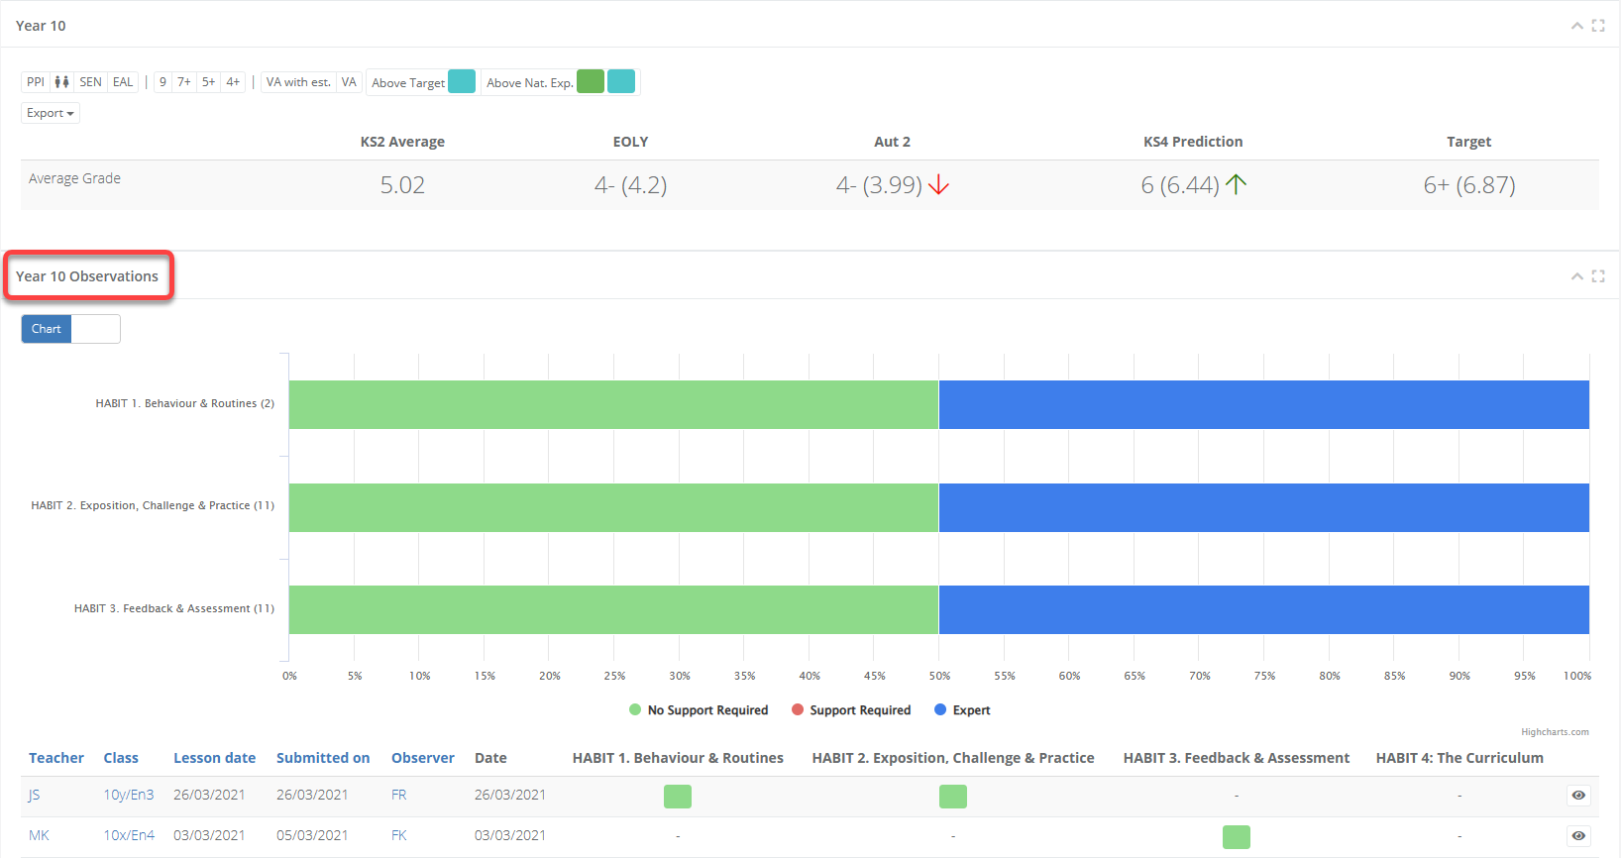Expand Year 10 panel to fullscreen

(1598, 26)
